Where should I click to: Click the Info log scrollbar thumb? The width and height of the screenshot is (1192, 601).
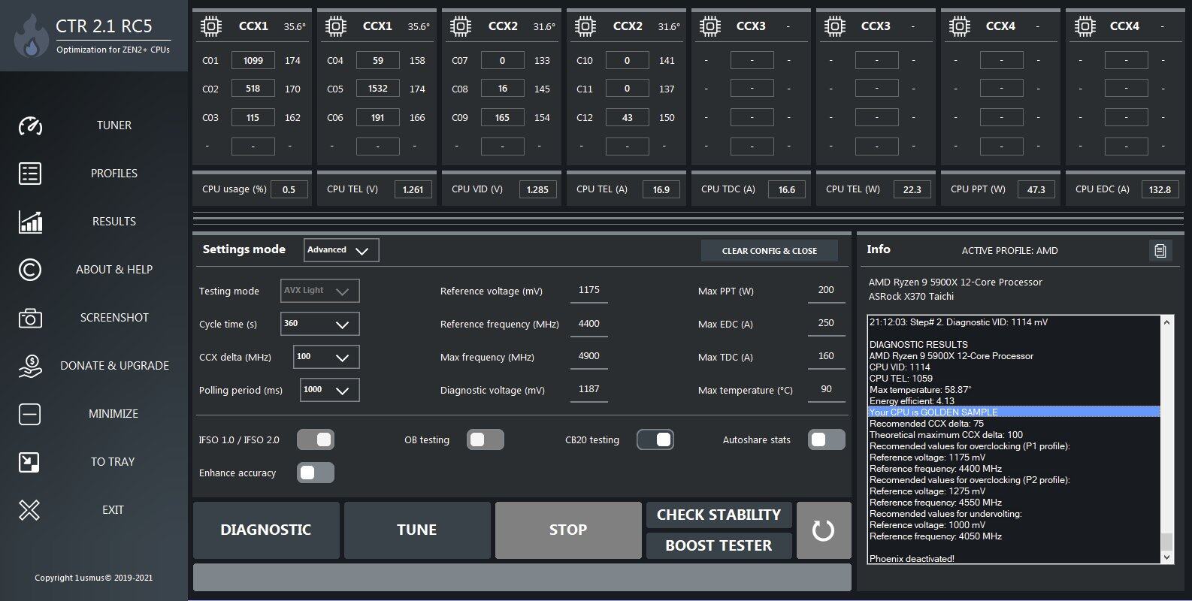(x=1166, y=542)
